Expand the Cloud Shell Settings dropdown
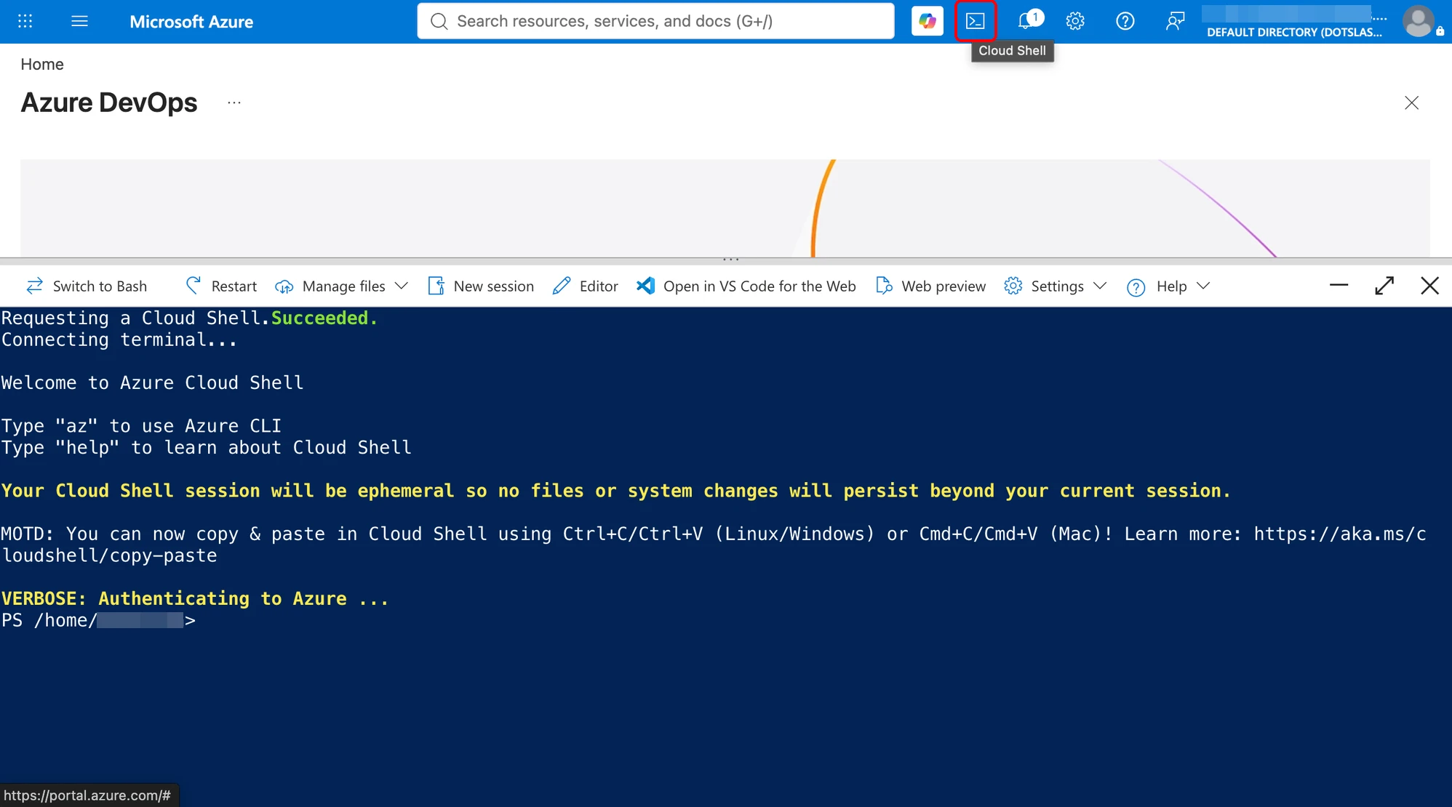 [x=1056, y=286]
